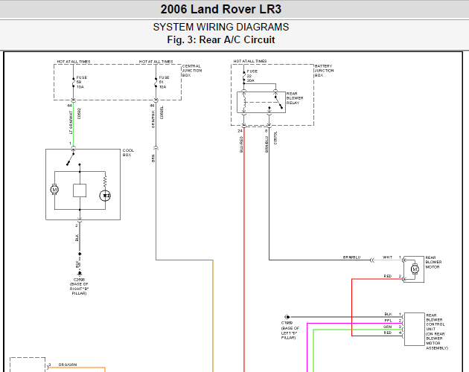
Task: Click the "FUSE 22 20A" label
Action: [252, 76]
